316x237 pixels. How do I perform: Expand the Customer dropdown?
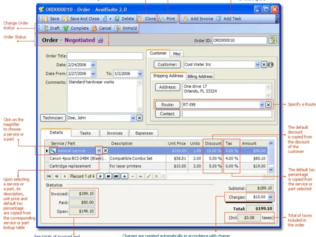tap(258, 64)
